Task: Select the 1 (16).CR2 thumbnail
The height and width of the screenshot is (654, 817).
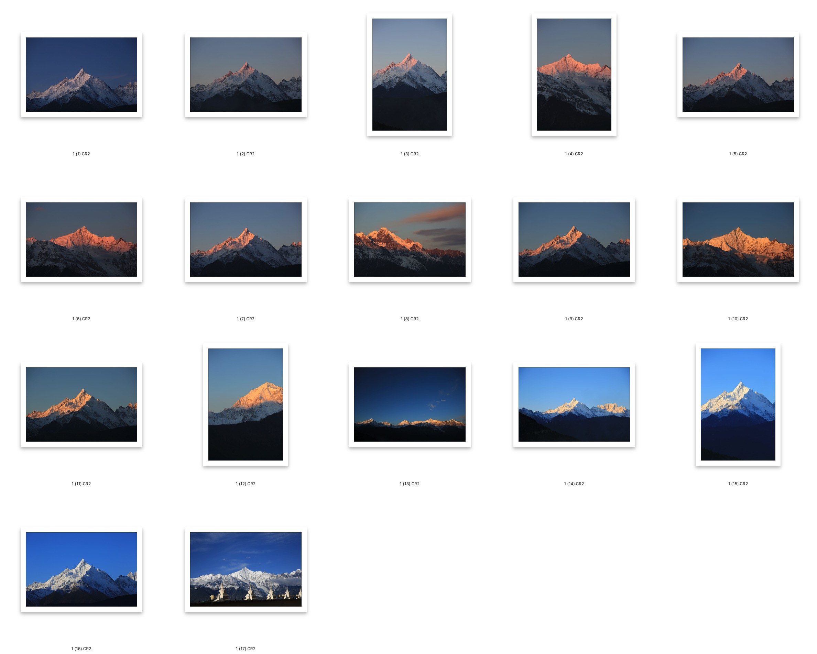Action: point(81,569)
